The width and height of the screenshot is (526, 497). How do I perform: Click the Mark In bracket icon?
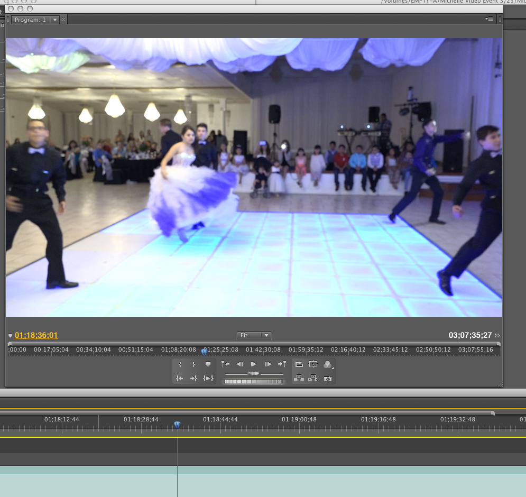pos(180,364)
